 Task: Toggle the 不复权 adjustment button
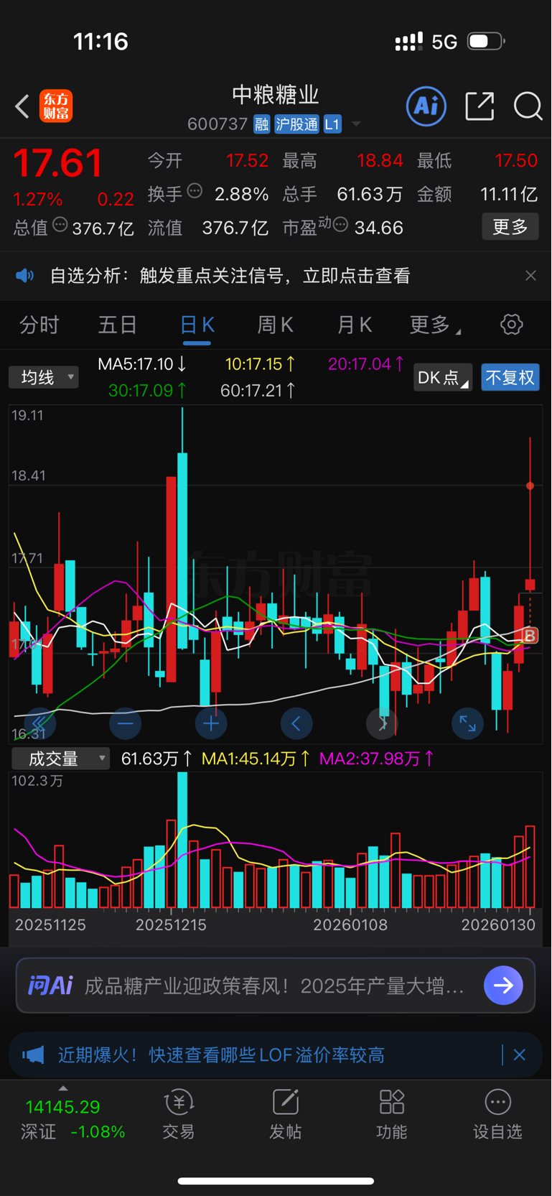pos(510,377)
